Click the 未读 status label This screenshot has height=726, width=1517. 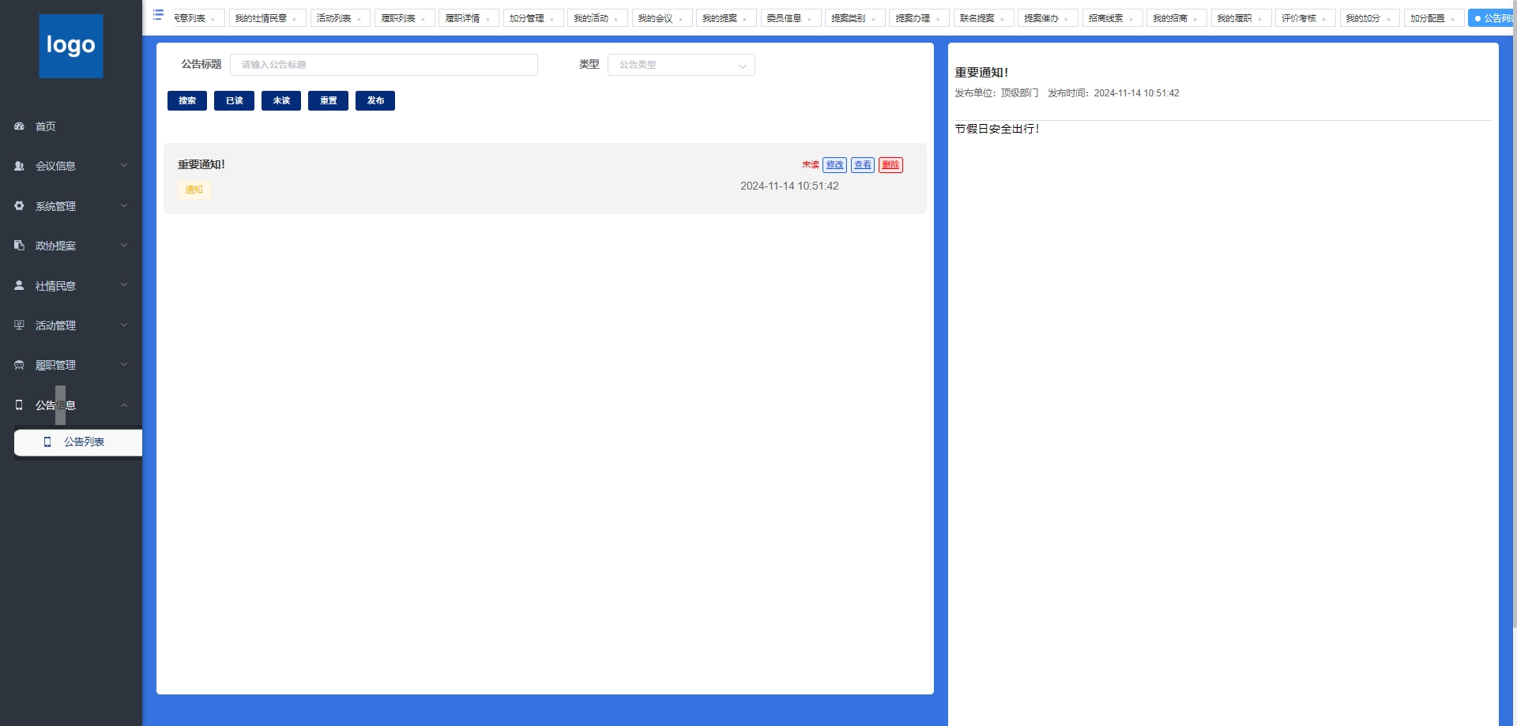(x=811, y=165)
